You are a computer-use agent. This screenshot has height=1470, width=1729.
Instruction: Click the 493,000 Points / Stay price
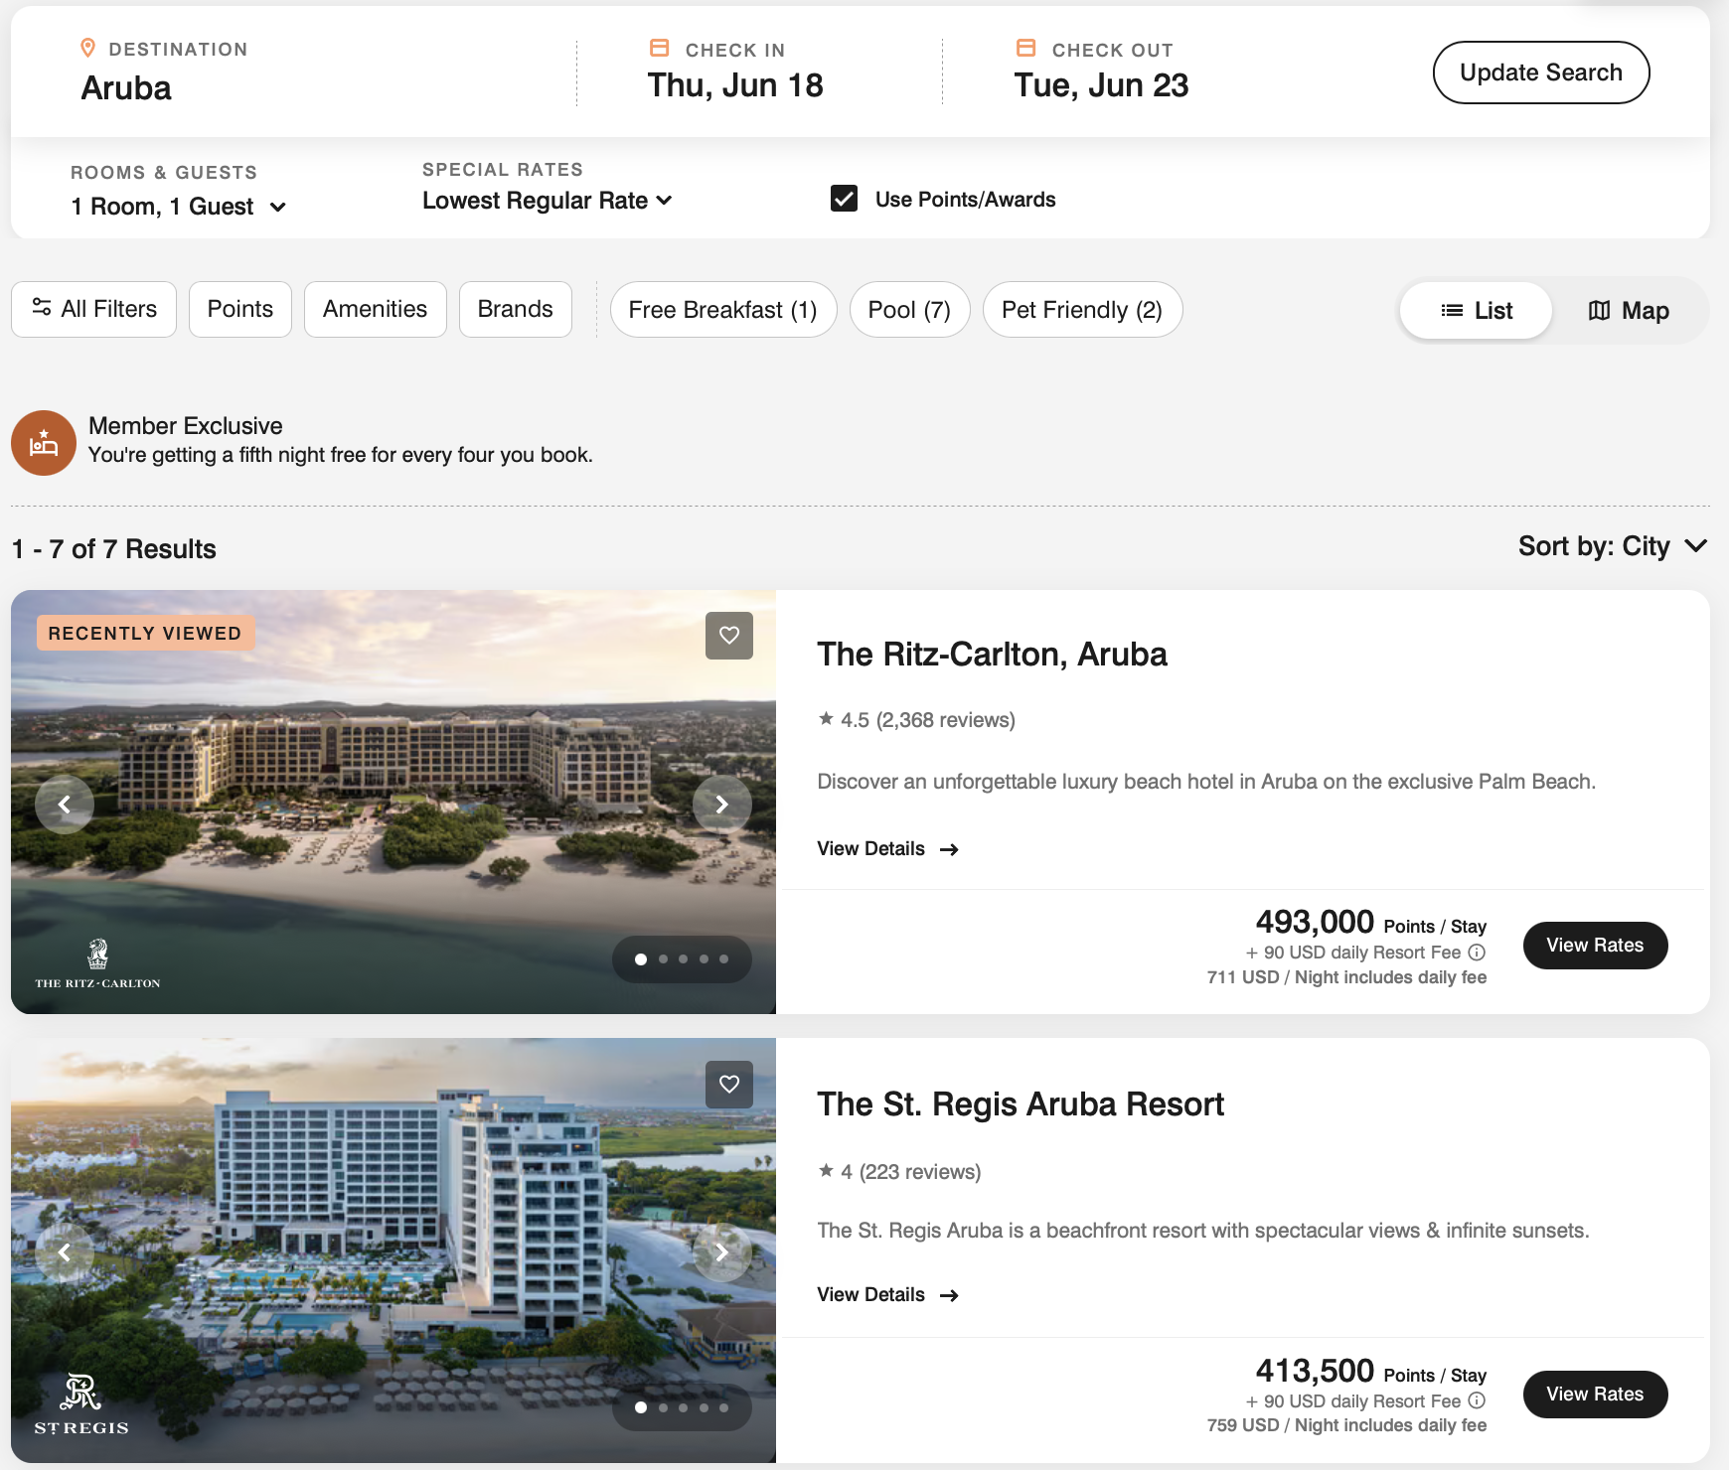coord(1371,923)
